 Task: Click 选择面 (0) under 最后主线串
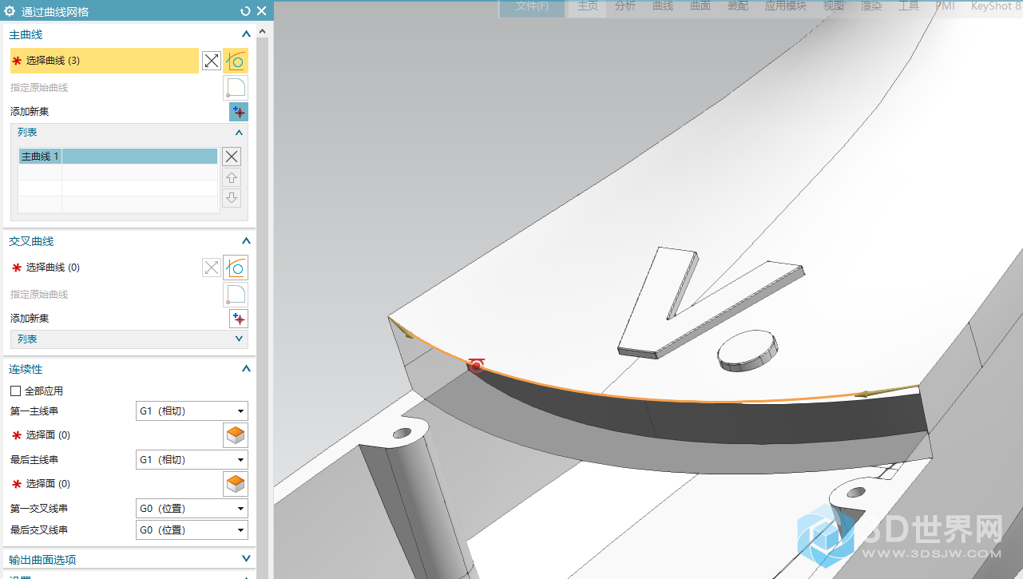(x=48, y=484)
